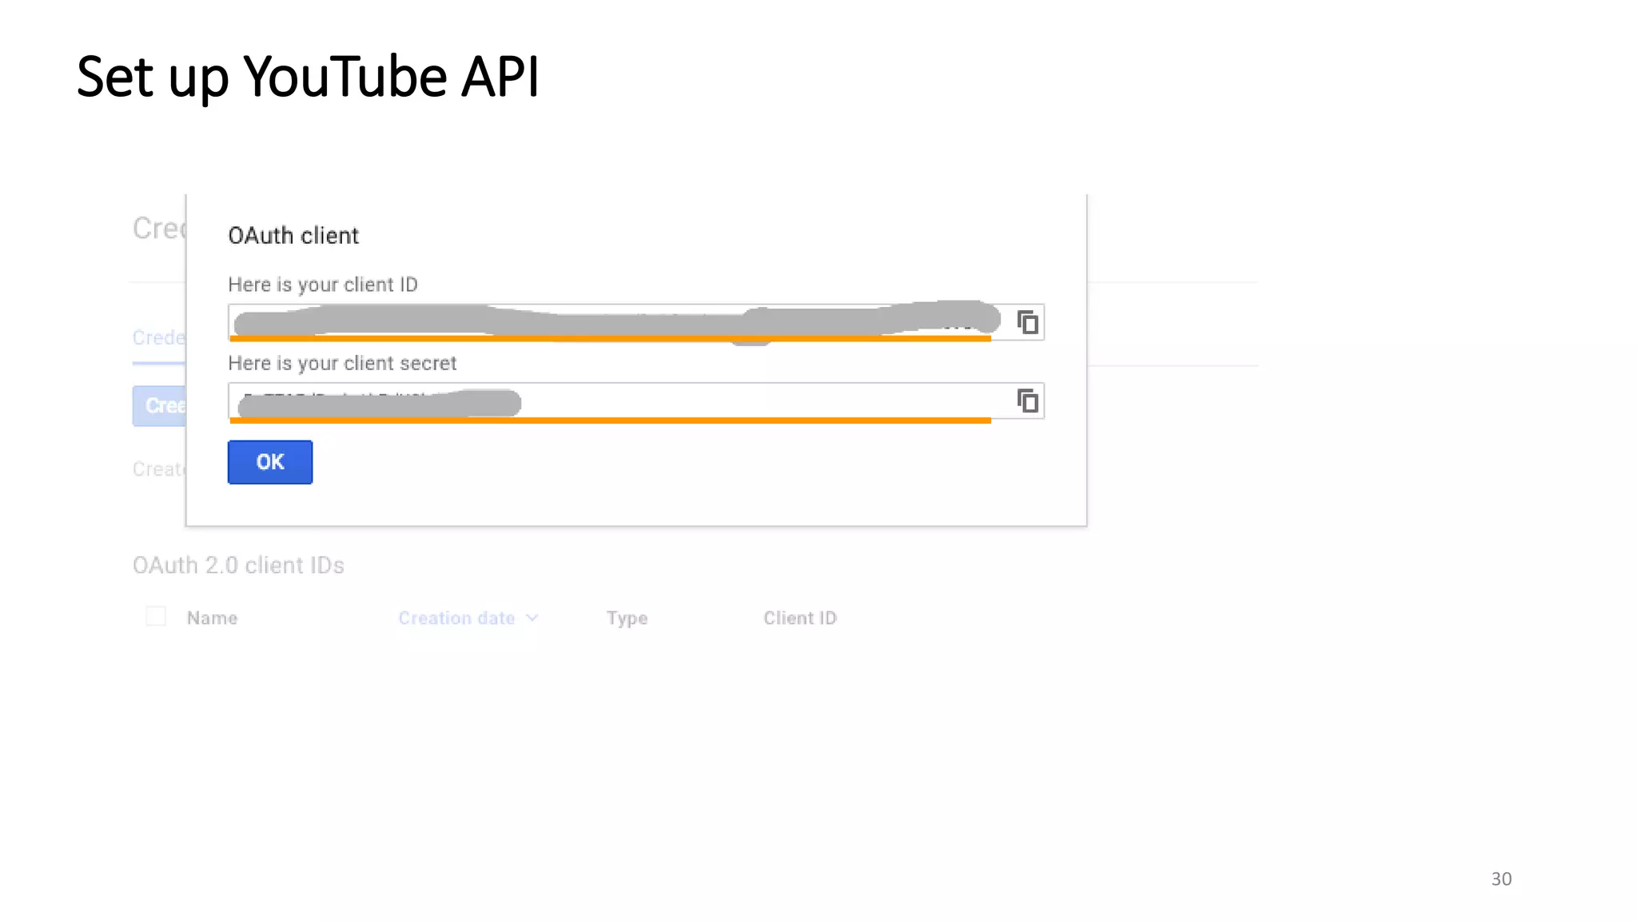Click the blue Create credentials button
Screen dimensions: 1637x921
click(x=159, y=406)
